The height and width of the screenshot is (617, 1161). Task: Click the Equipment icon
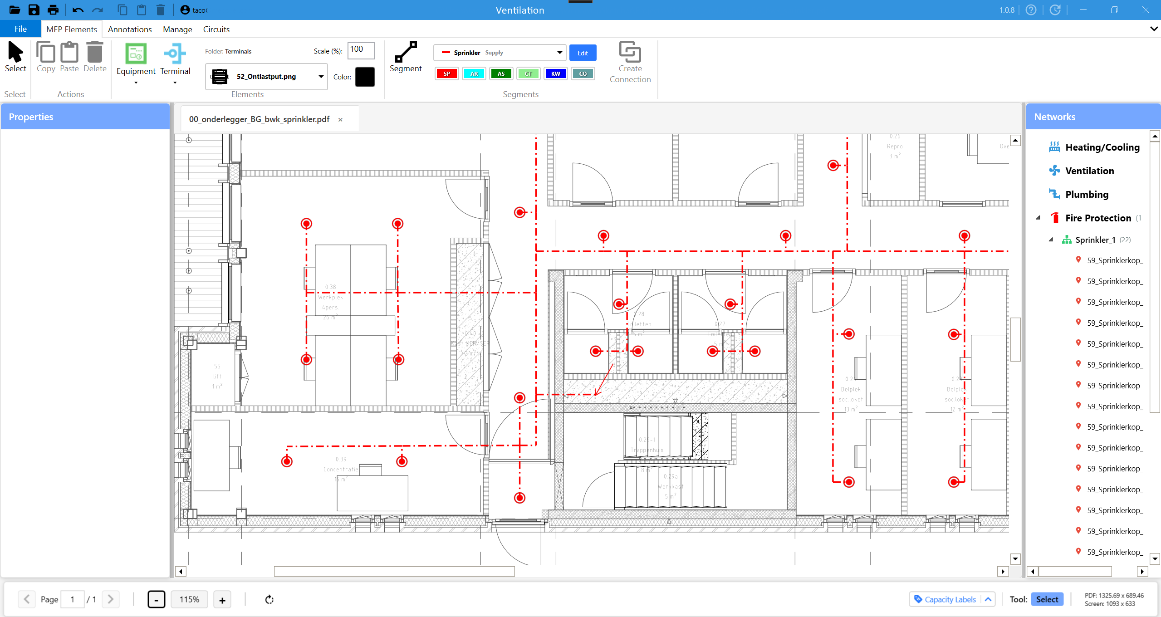click(x=136, y=54)
